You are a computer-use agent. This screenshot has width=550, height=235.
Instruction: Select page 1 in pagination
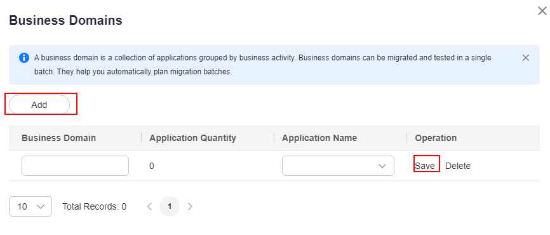170,206
